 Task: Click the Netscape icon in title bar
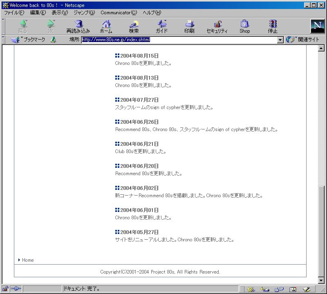[5, 5]
